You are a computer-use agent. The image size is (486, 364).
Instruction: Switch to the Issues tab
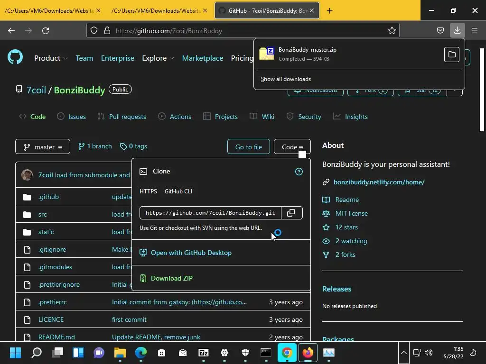[71, 117]
